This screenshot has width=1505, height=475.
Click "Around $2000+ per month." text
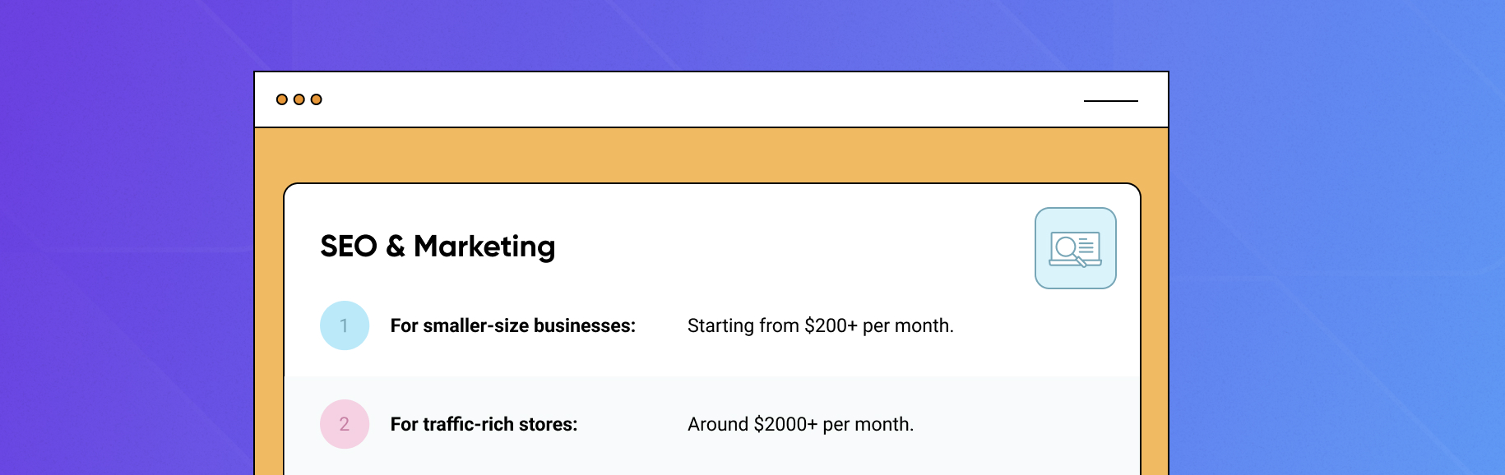point(800,425)
